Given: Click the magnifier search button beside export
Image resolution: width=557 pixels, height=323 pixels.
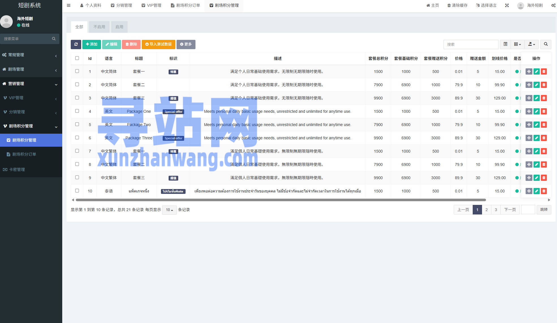Looking at the screenshot, I should click(x=546, y=44).
